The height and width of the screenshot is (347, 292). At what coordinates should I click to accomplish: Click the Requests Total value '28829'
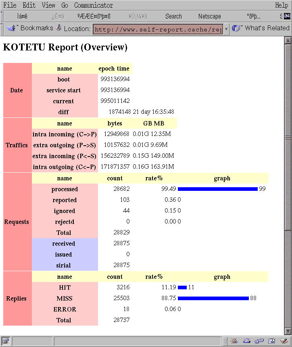point(121,232)
